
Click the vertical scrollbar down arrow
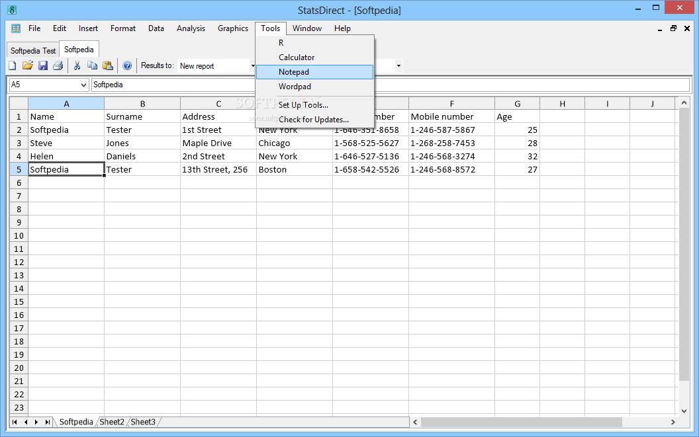[684, 411]
